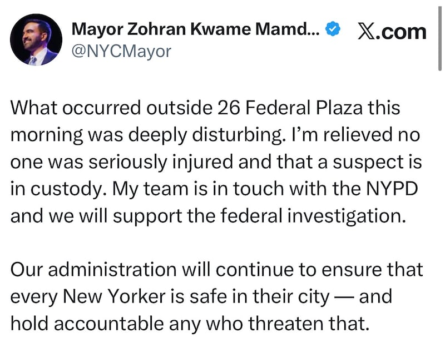
Task: Click the display name starting with Mayor Zohran
Action: pyautogui.click(x=196, y=29)
